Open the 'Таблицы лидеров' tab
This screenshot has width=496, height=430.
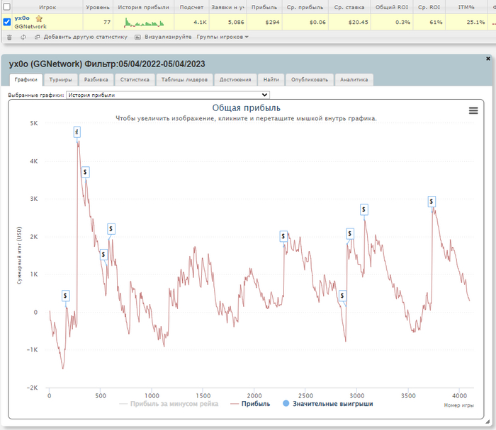pos(184,80)
